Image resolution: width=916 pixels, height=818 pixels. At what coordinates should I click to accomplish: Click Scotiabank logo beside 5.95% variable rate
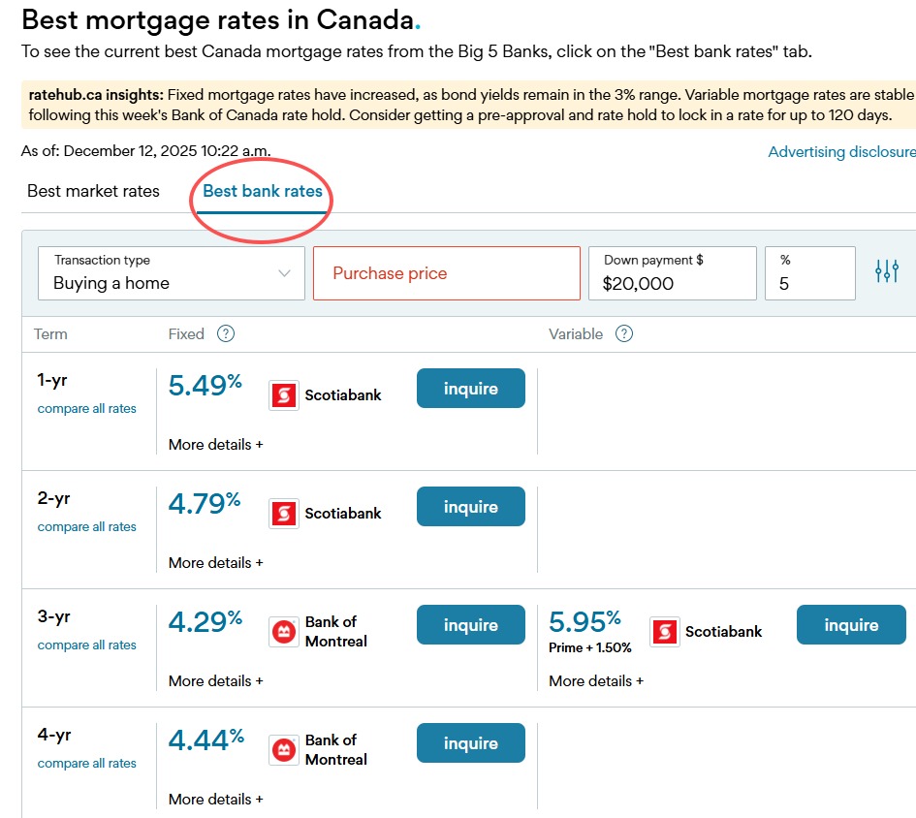click(664, 632)
